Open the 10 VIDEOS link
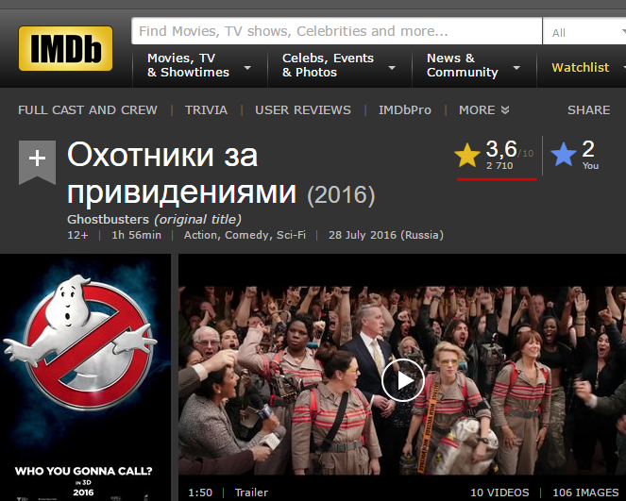 pos(499,493)
